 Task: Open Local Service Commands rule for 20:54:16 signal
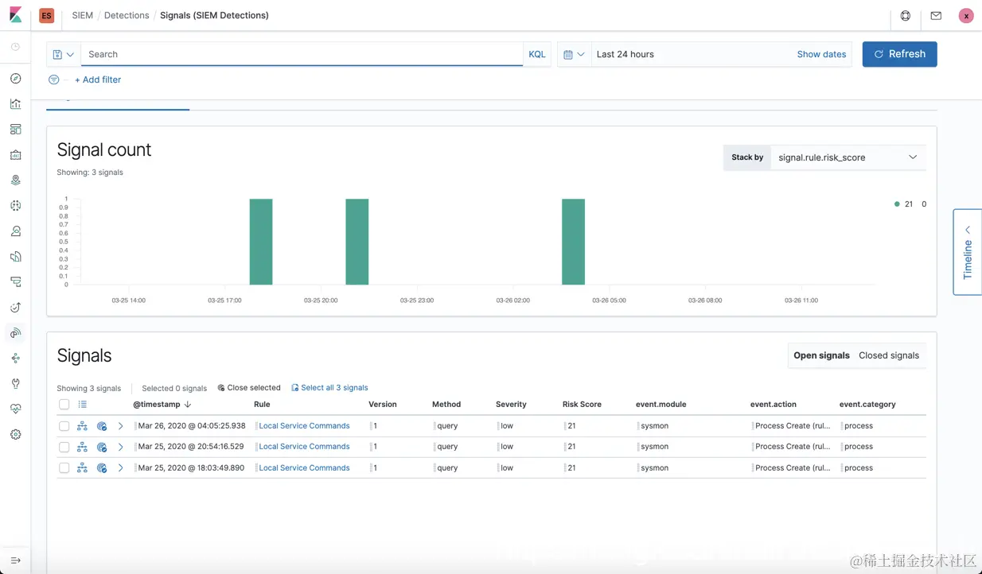(x=304, y=447)
